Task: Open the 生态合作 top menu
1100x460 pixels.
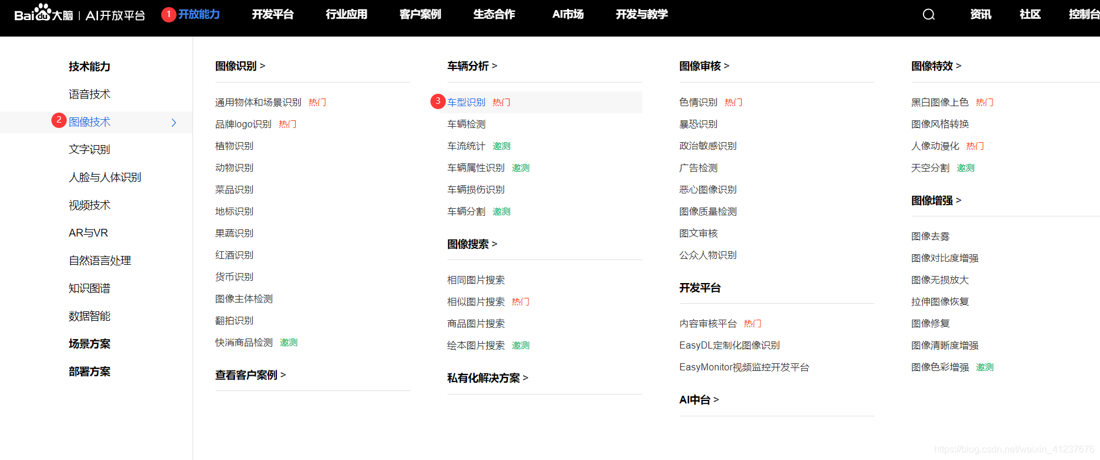Action: coord(494,14)
